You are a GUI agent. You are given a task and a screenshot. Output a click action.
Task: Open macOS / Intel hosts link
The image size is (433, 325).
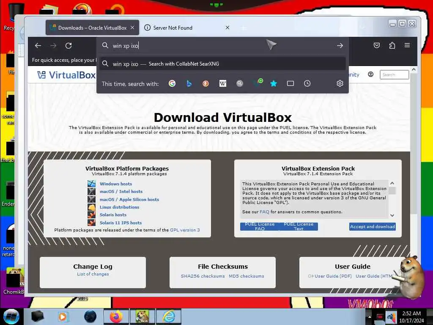(x=121, y=192)
